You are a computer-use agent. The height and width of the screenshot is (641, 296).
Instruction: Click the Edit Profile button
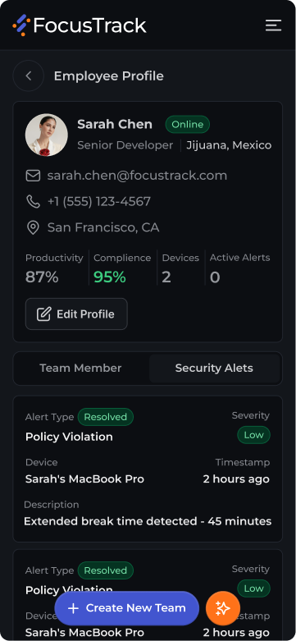coord(76,314)
